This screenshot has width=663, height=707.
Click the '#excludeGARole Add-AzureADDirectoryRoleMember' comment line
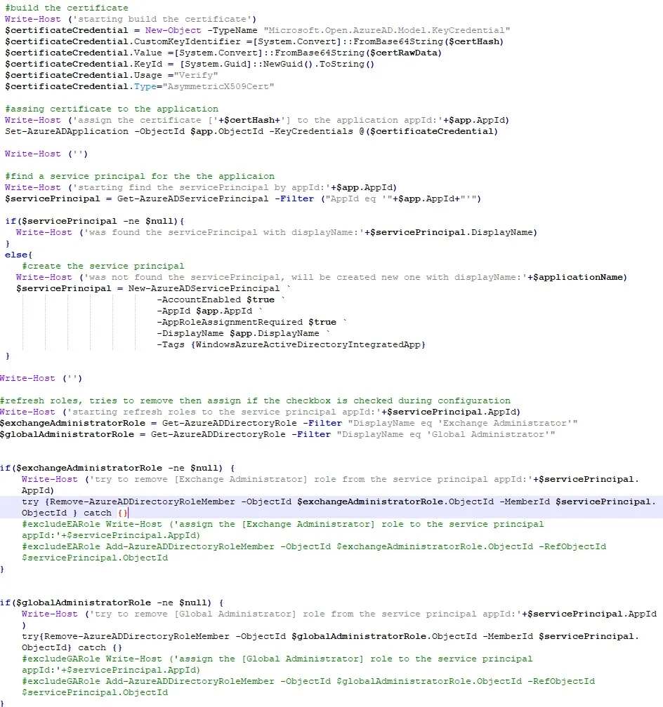coord(308,687)
